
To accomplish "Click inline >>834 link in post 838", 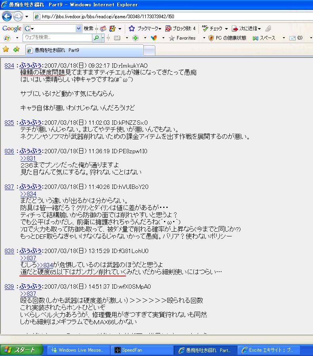I will coord(45,265).
